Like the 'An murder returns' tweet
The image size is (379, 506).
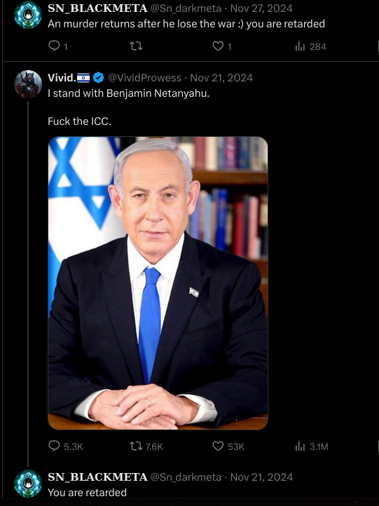222,46
